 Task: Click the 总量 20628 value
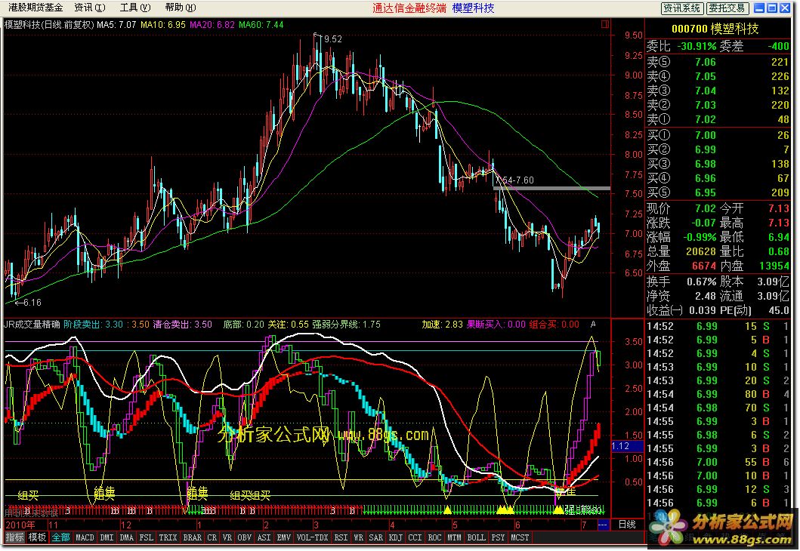point(701,251)
